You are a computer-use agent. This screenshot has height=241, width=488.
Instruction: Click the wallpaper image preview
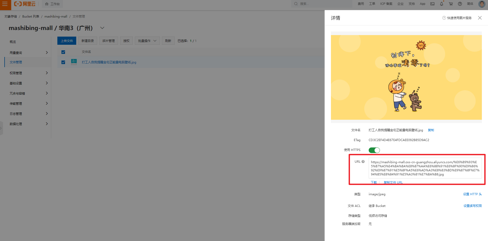pyautogui.click(x=406, y=77)
